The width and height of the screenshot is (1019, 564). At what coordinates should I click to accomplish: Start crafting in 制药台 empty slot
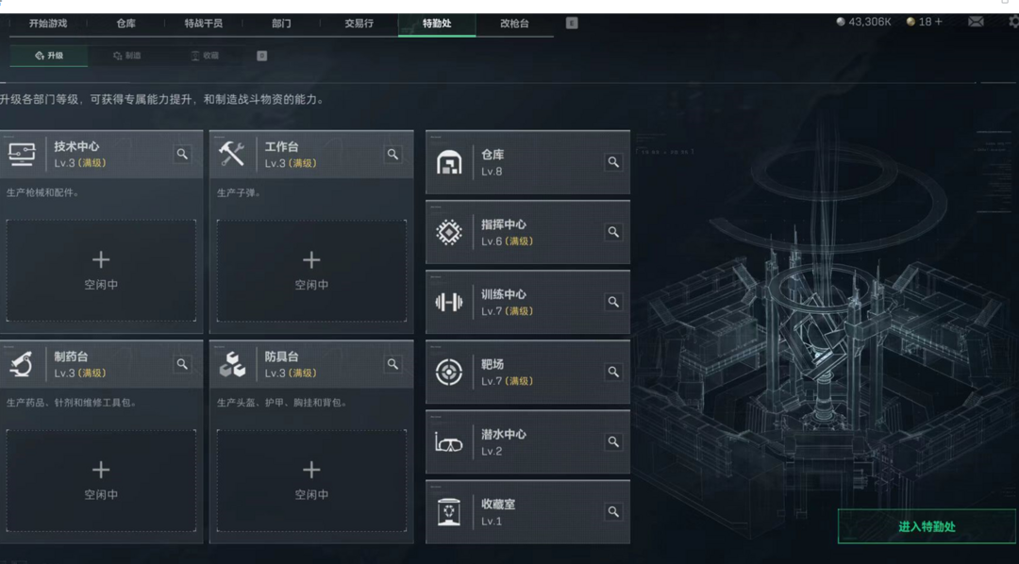point(101,480)
